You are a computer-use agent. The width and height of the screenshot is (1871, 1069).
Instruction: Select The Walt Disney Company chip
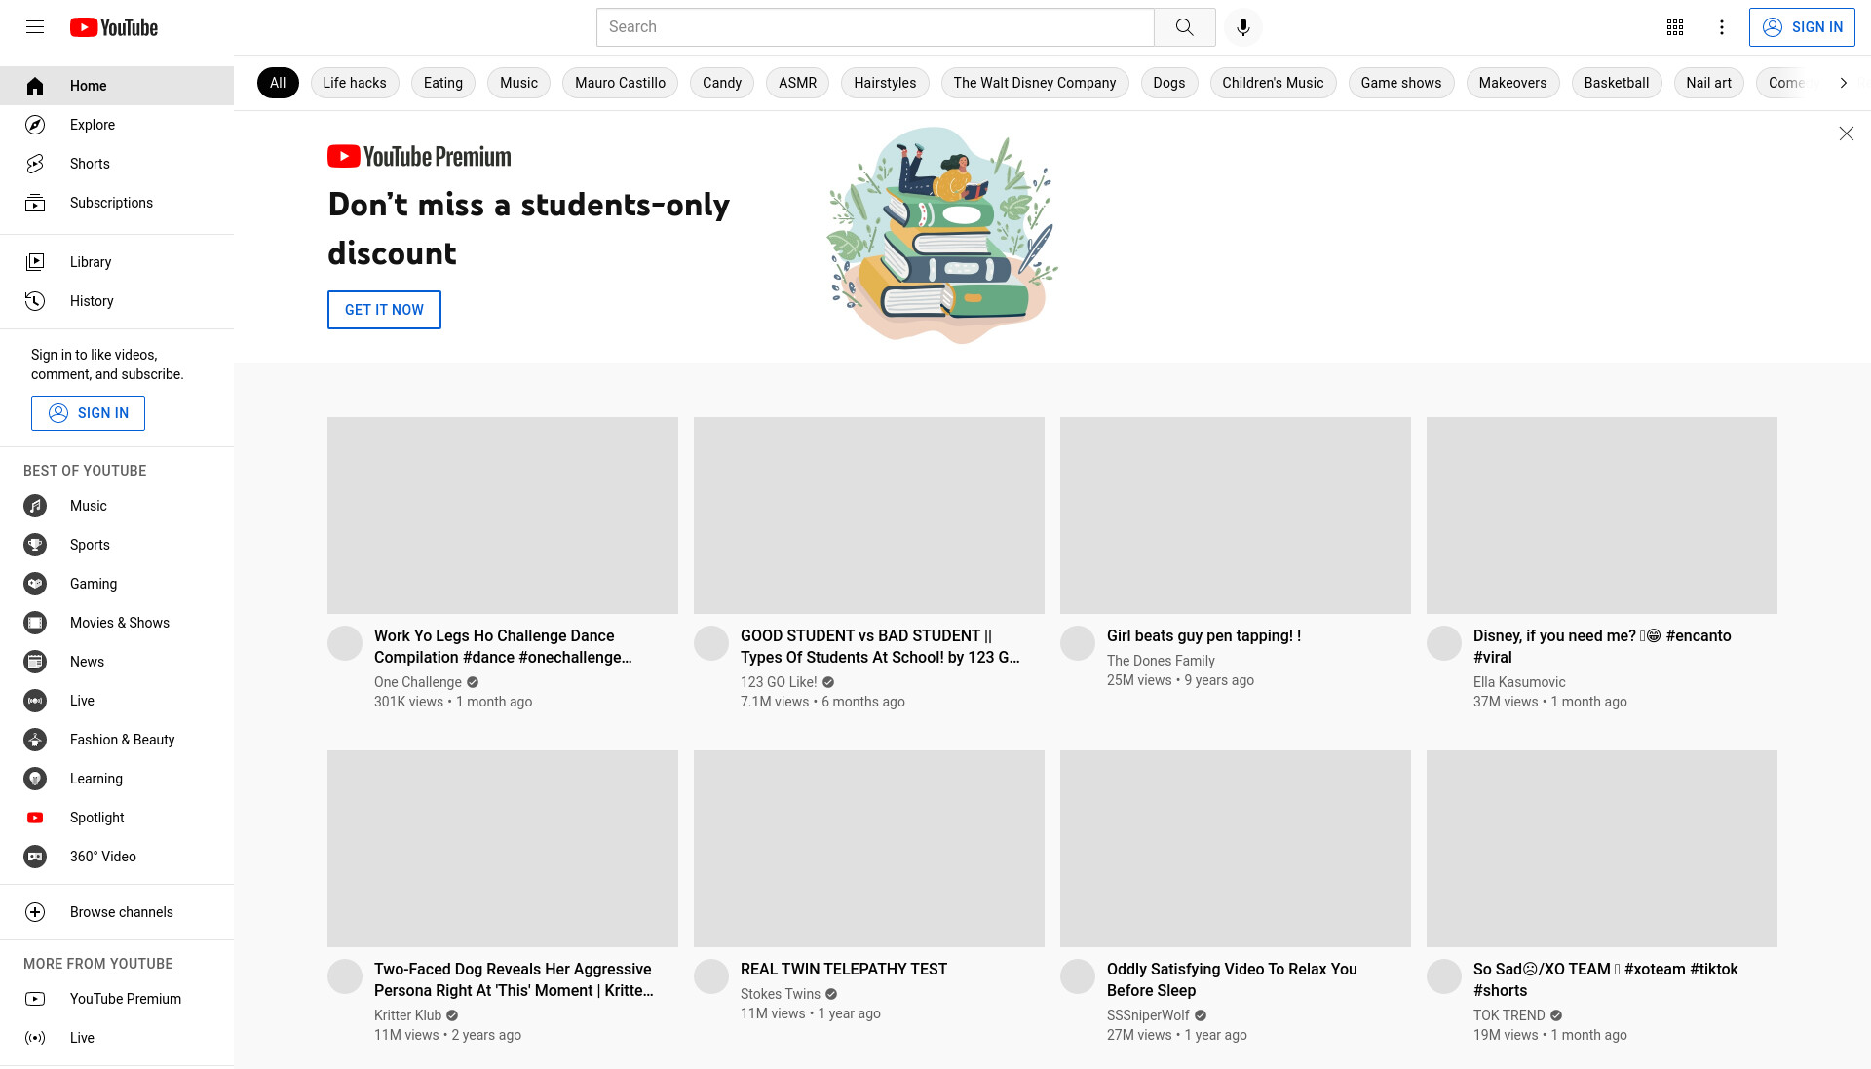point(1035,83)
